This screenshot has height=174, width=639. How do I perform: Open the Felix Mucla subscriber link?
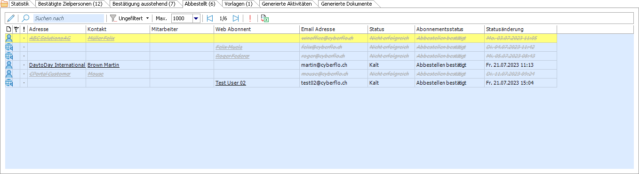point(229,47)
